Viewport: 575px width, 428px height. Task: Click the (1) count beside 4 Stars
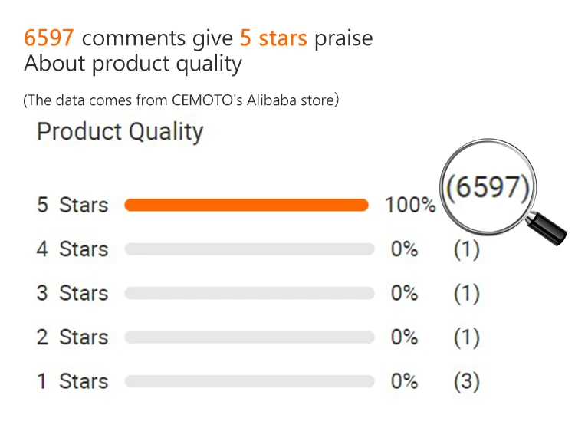point(466,249)
